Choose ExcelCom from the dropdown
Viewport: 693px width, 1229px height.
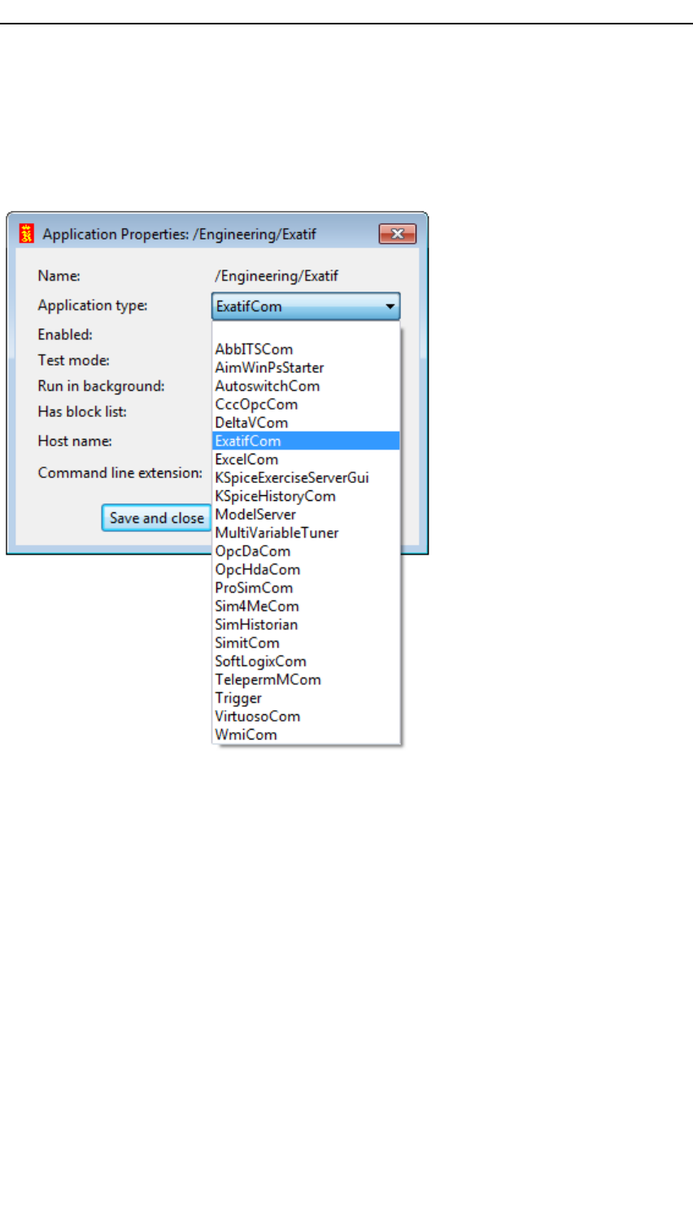coord(306,459)
